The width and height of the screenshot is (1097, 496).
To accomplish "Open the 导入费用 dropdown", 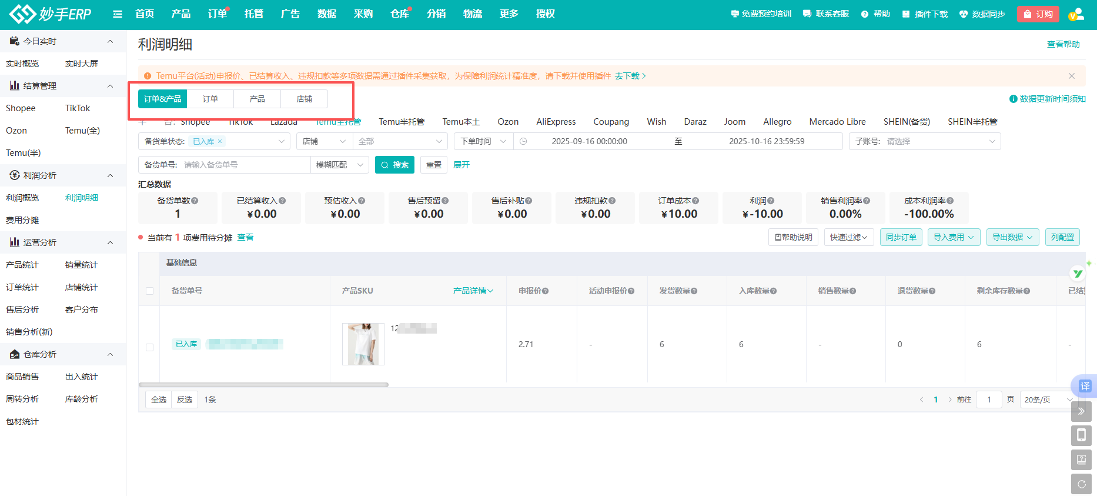I will coord(954,237).
